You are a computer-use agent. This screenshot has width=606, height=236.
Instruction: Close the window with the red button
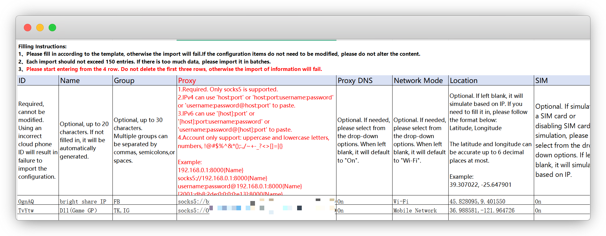(x=28, y=28)
